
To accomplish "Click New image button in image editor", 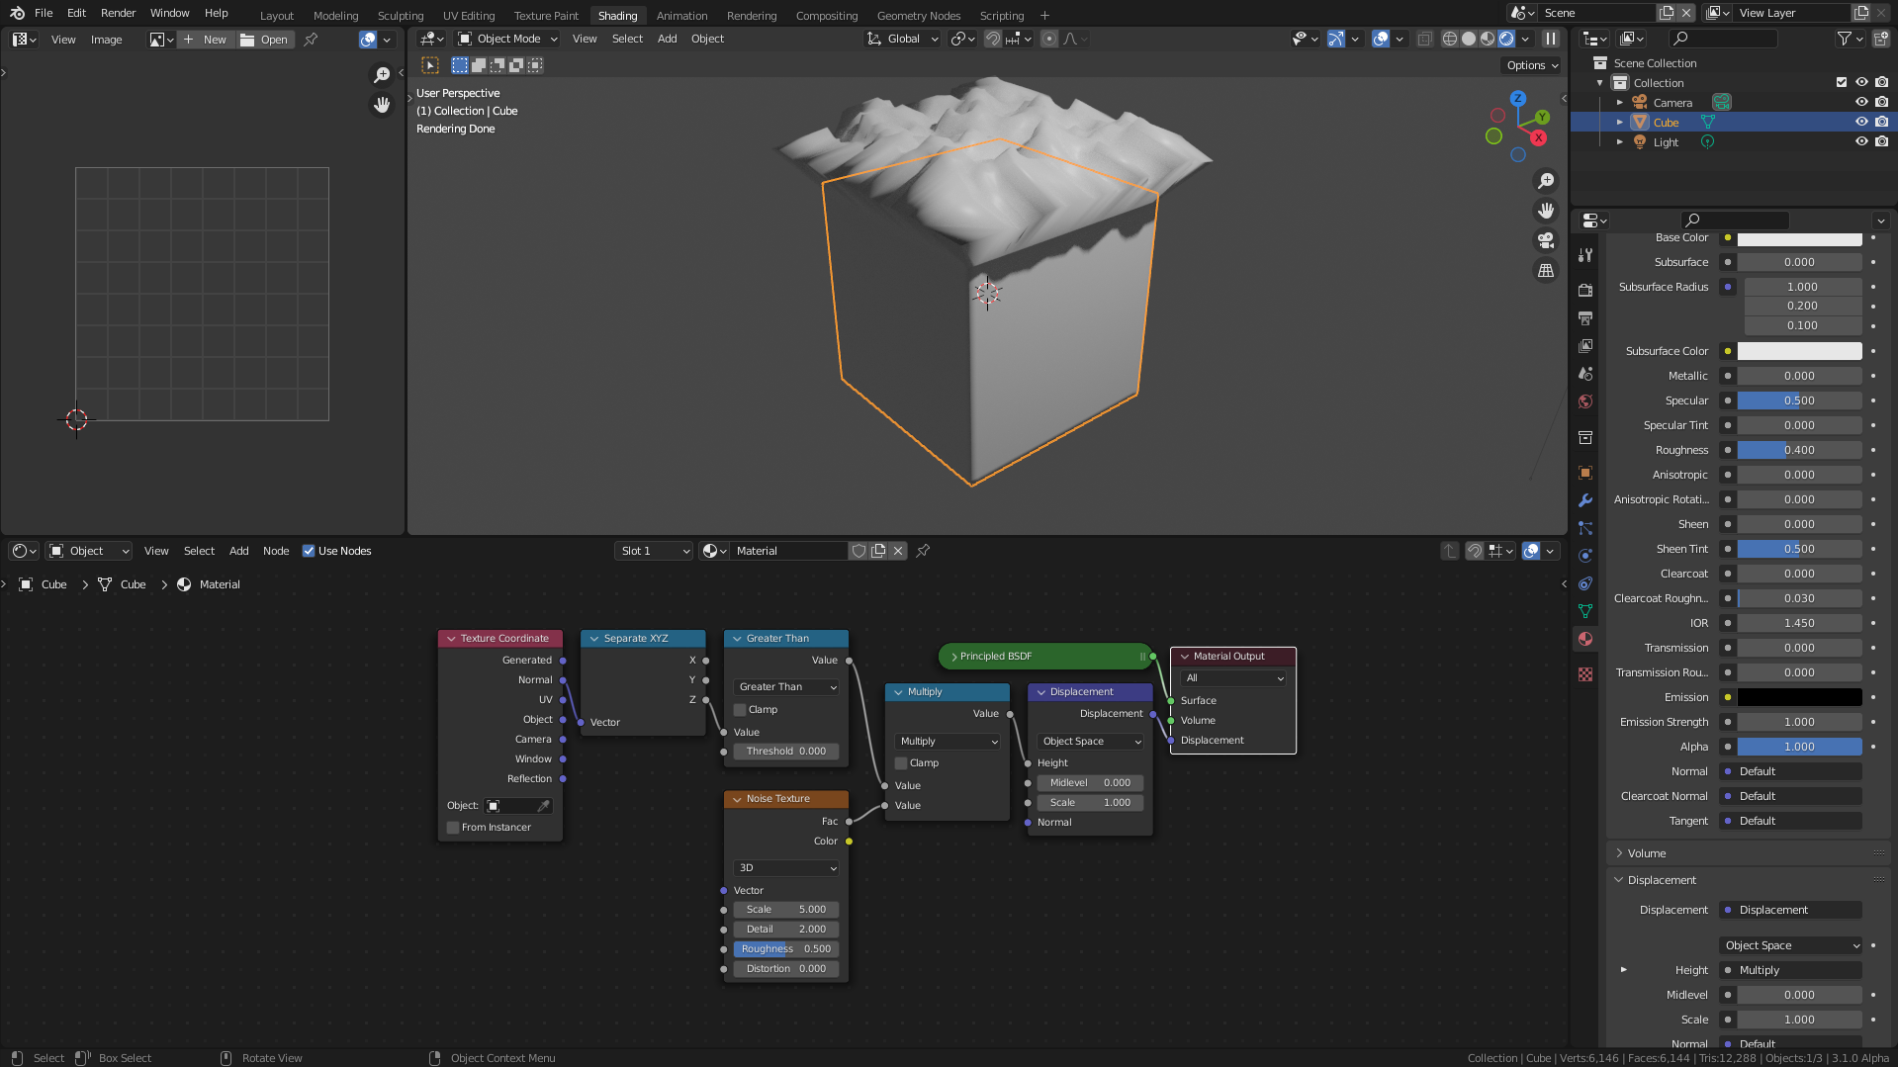I will 205,40.
